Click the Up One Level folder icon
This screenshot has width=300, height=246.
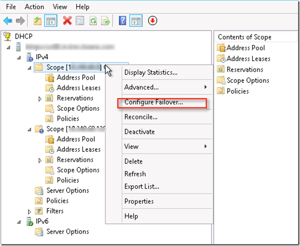37,21
